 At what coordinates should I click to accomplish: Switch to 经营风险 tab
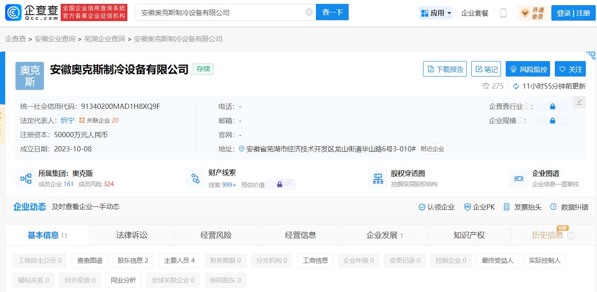(216, 235)
